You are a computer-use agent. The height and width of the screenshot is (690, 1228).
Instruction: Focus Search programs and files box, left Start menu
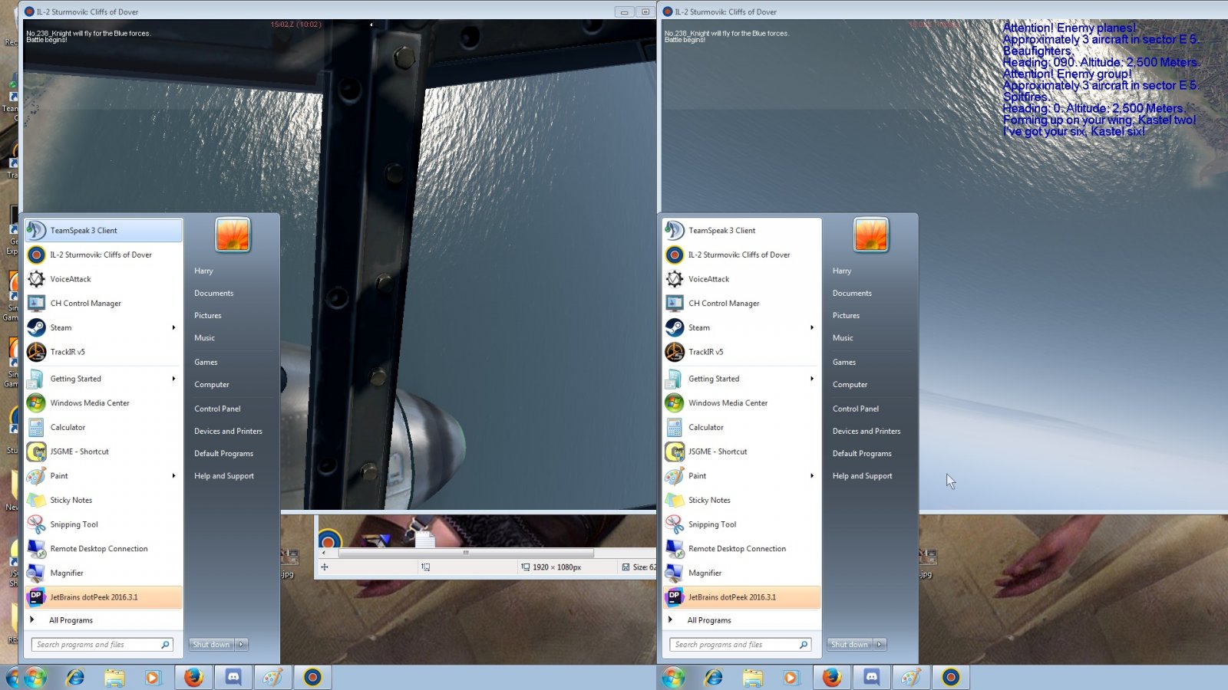coord(102,645)
